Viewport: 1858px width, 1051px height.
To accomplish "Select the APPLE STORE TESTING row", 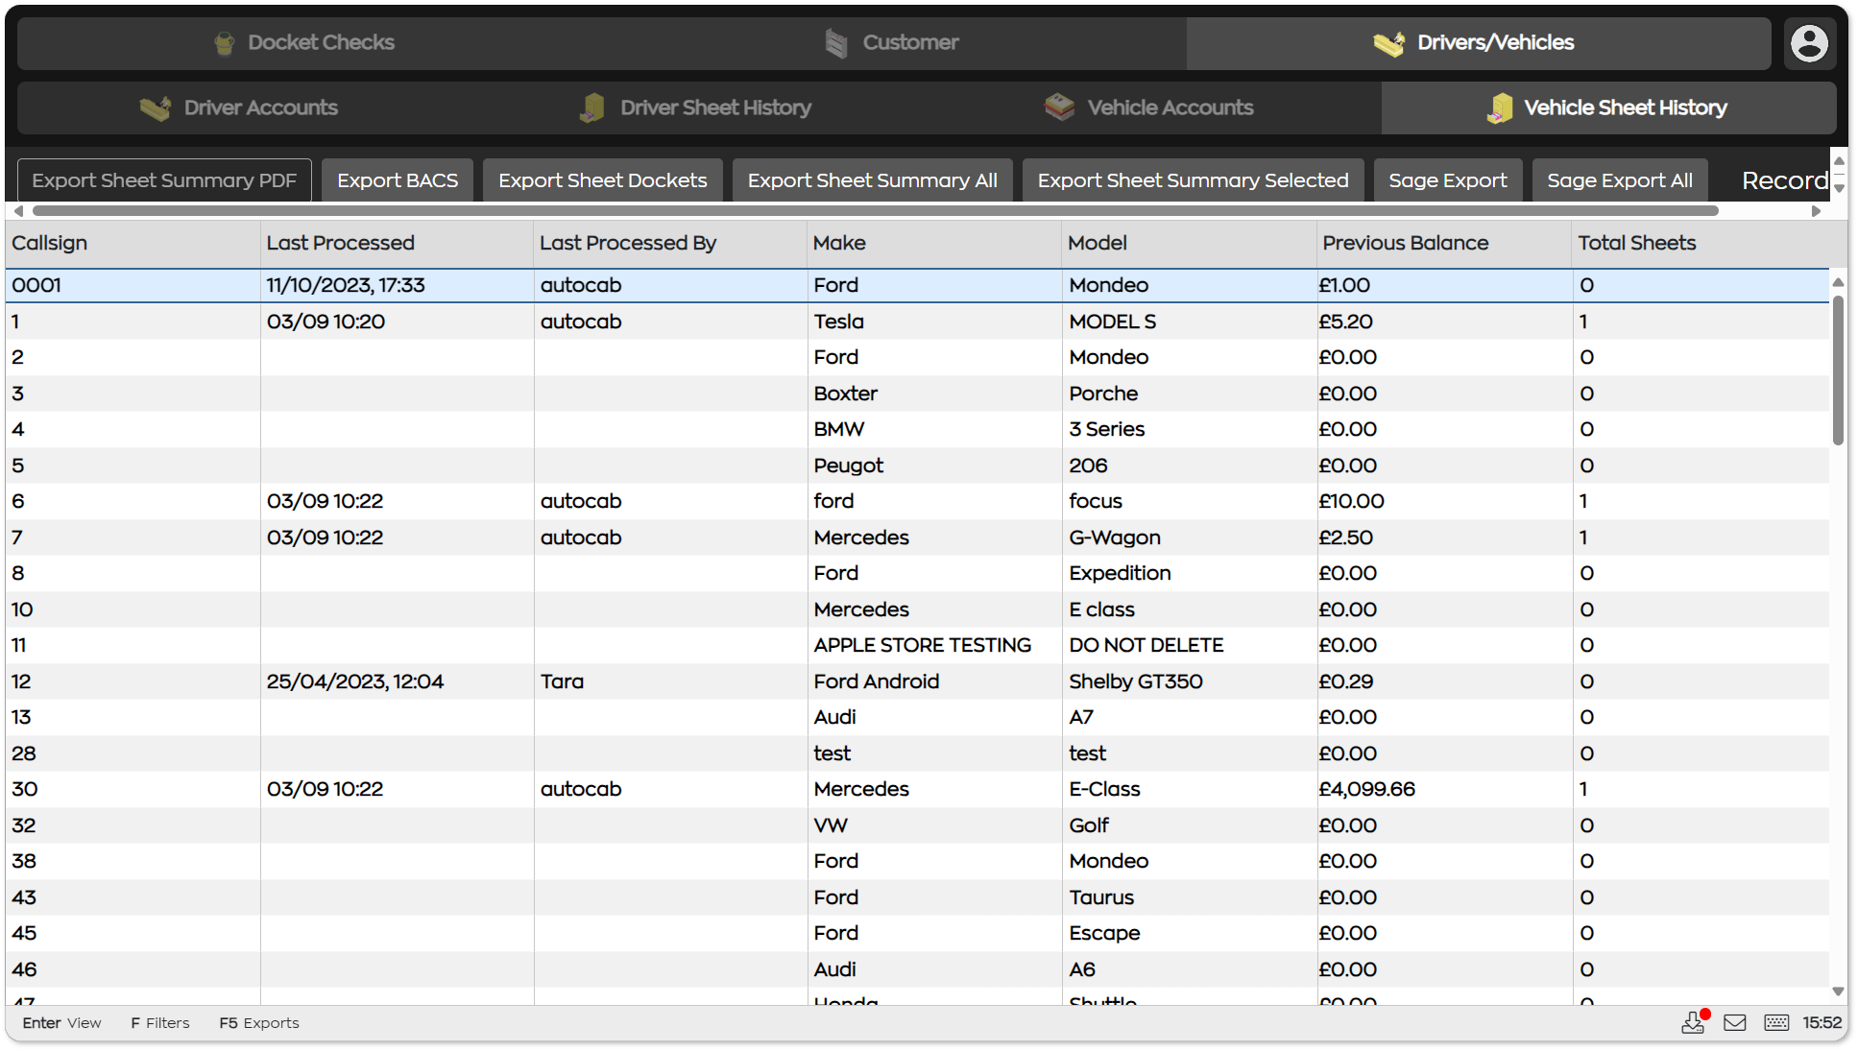I will tap(917, 646).
